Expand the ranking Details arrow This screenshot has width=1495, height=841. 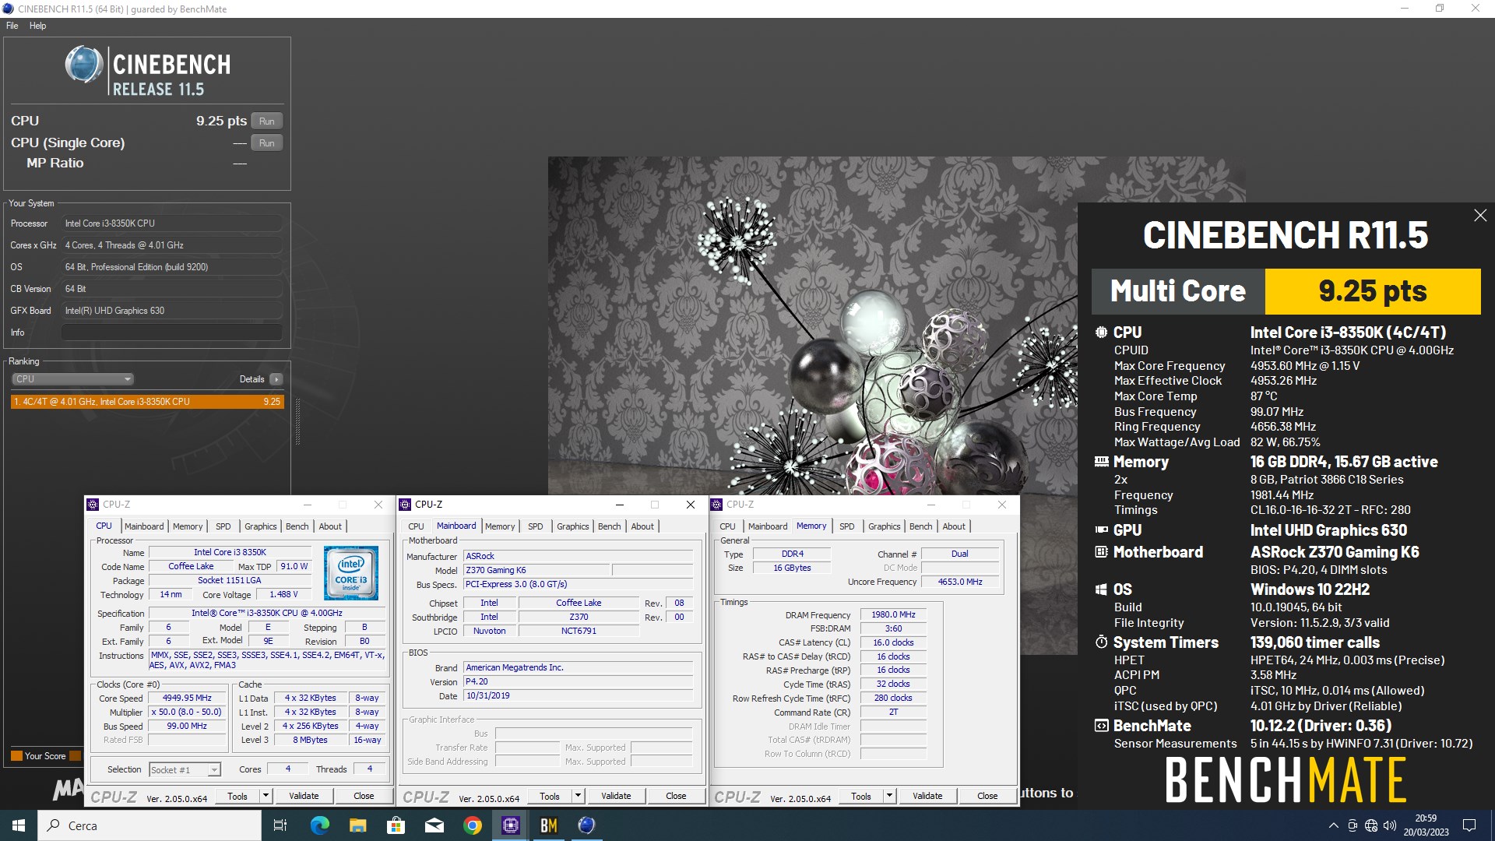coord(276,379)
